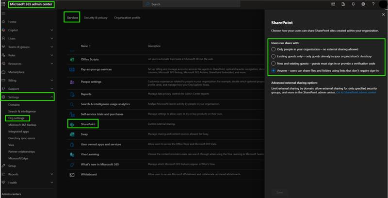Select New and existing guests radio option
The image size is (388, 198).
click(x=273, y=64)
